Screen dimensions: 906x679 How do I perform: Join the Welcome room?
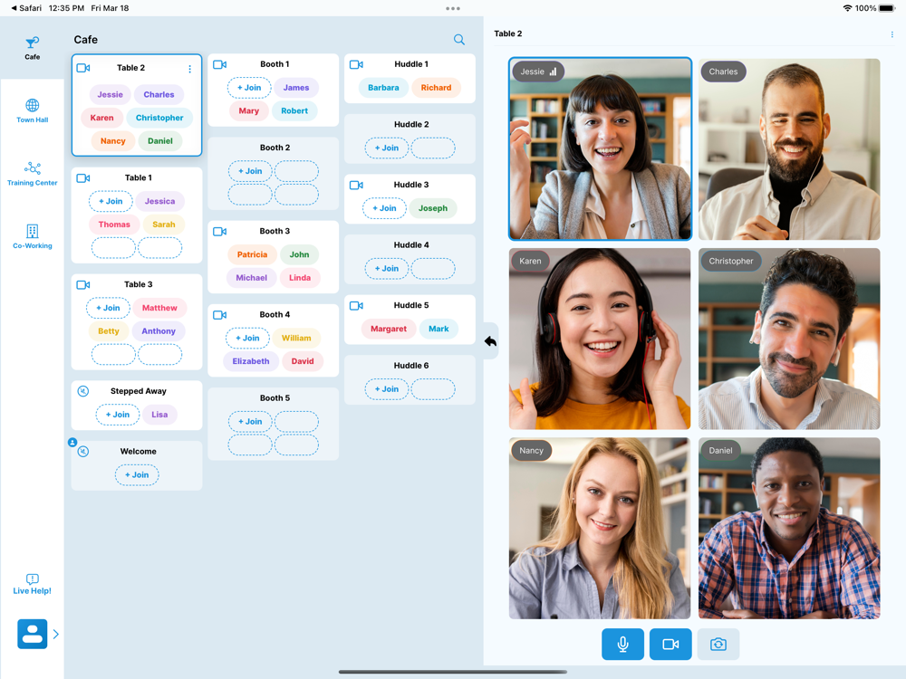[137, 475]
